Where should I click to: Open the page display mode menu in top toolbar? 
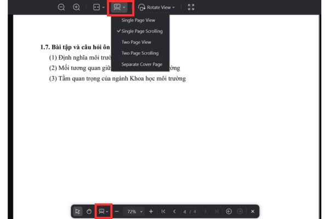pyautogui.click(x=120, y=7)
